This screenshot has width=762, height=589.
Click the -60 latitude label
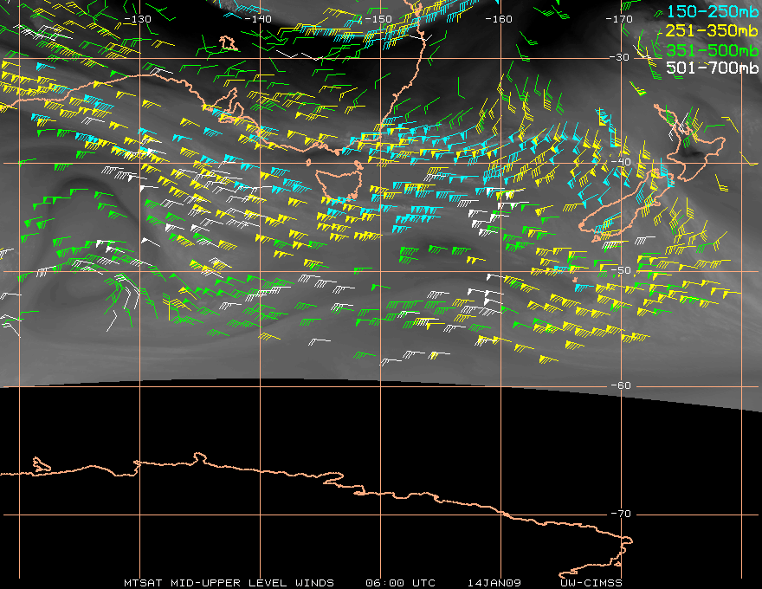point(621,385)
